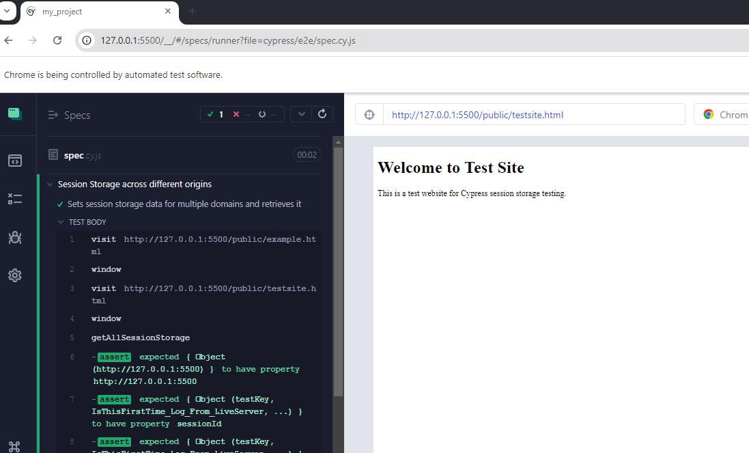This screenshot has width=749, height=453.
Task: Select assert 6 to have property http://127.0.0.1:5500
Action: coord(188,369)
